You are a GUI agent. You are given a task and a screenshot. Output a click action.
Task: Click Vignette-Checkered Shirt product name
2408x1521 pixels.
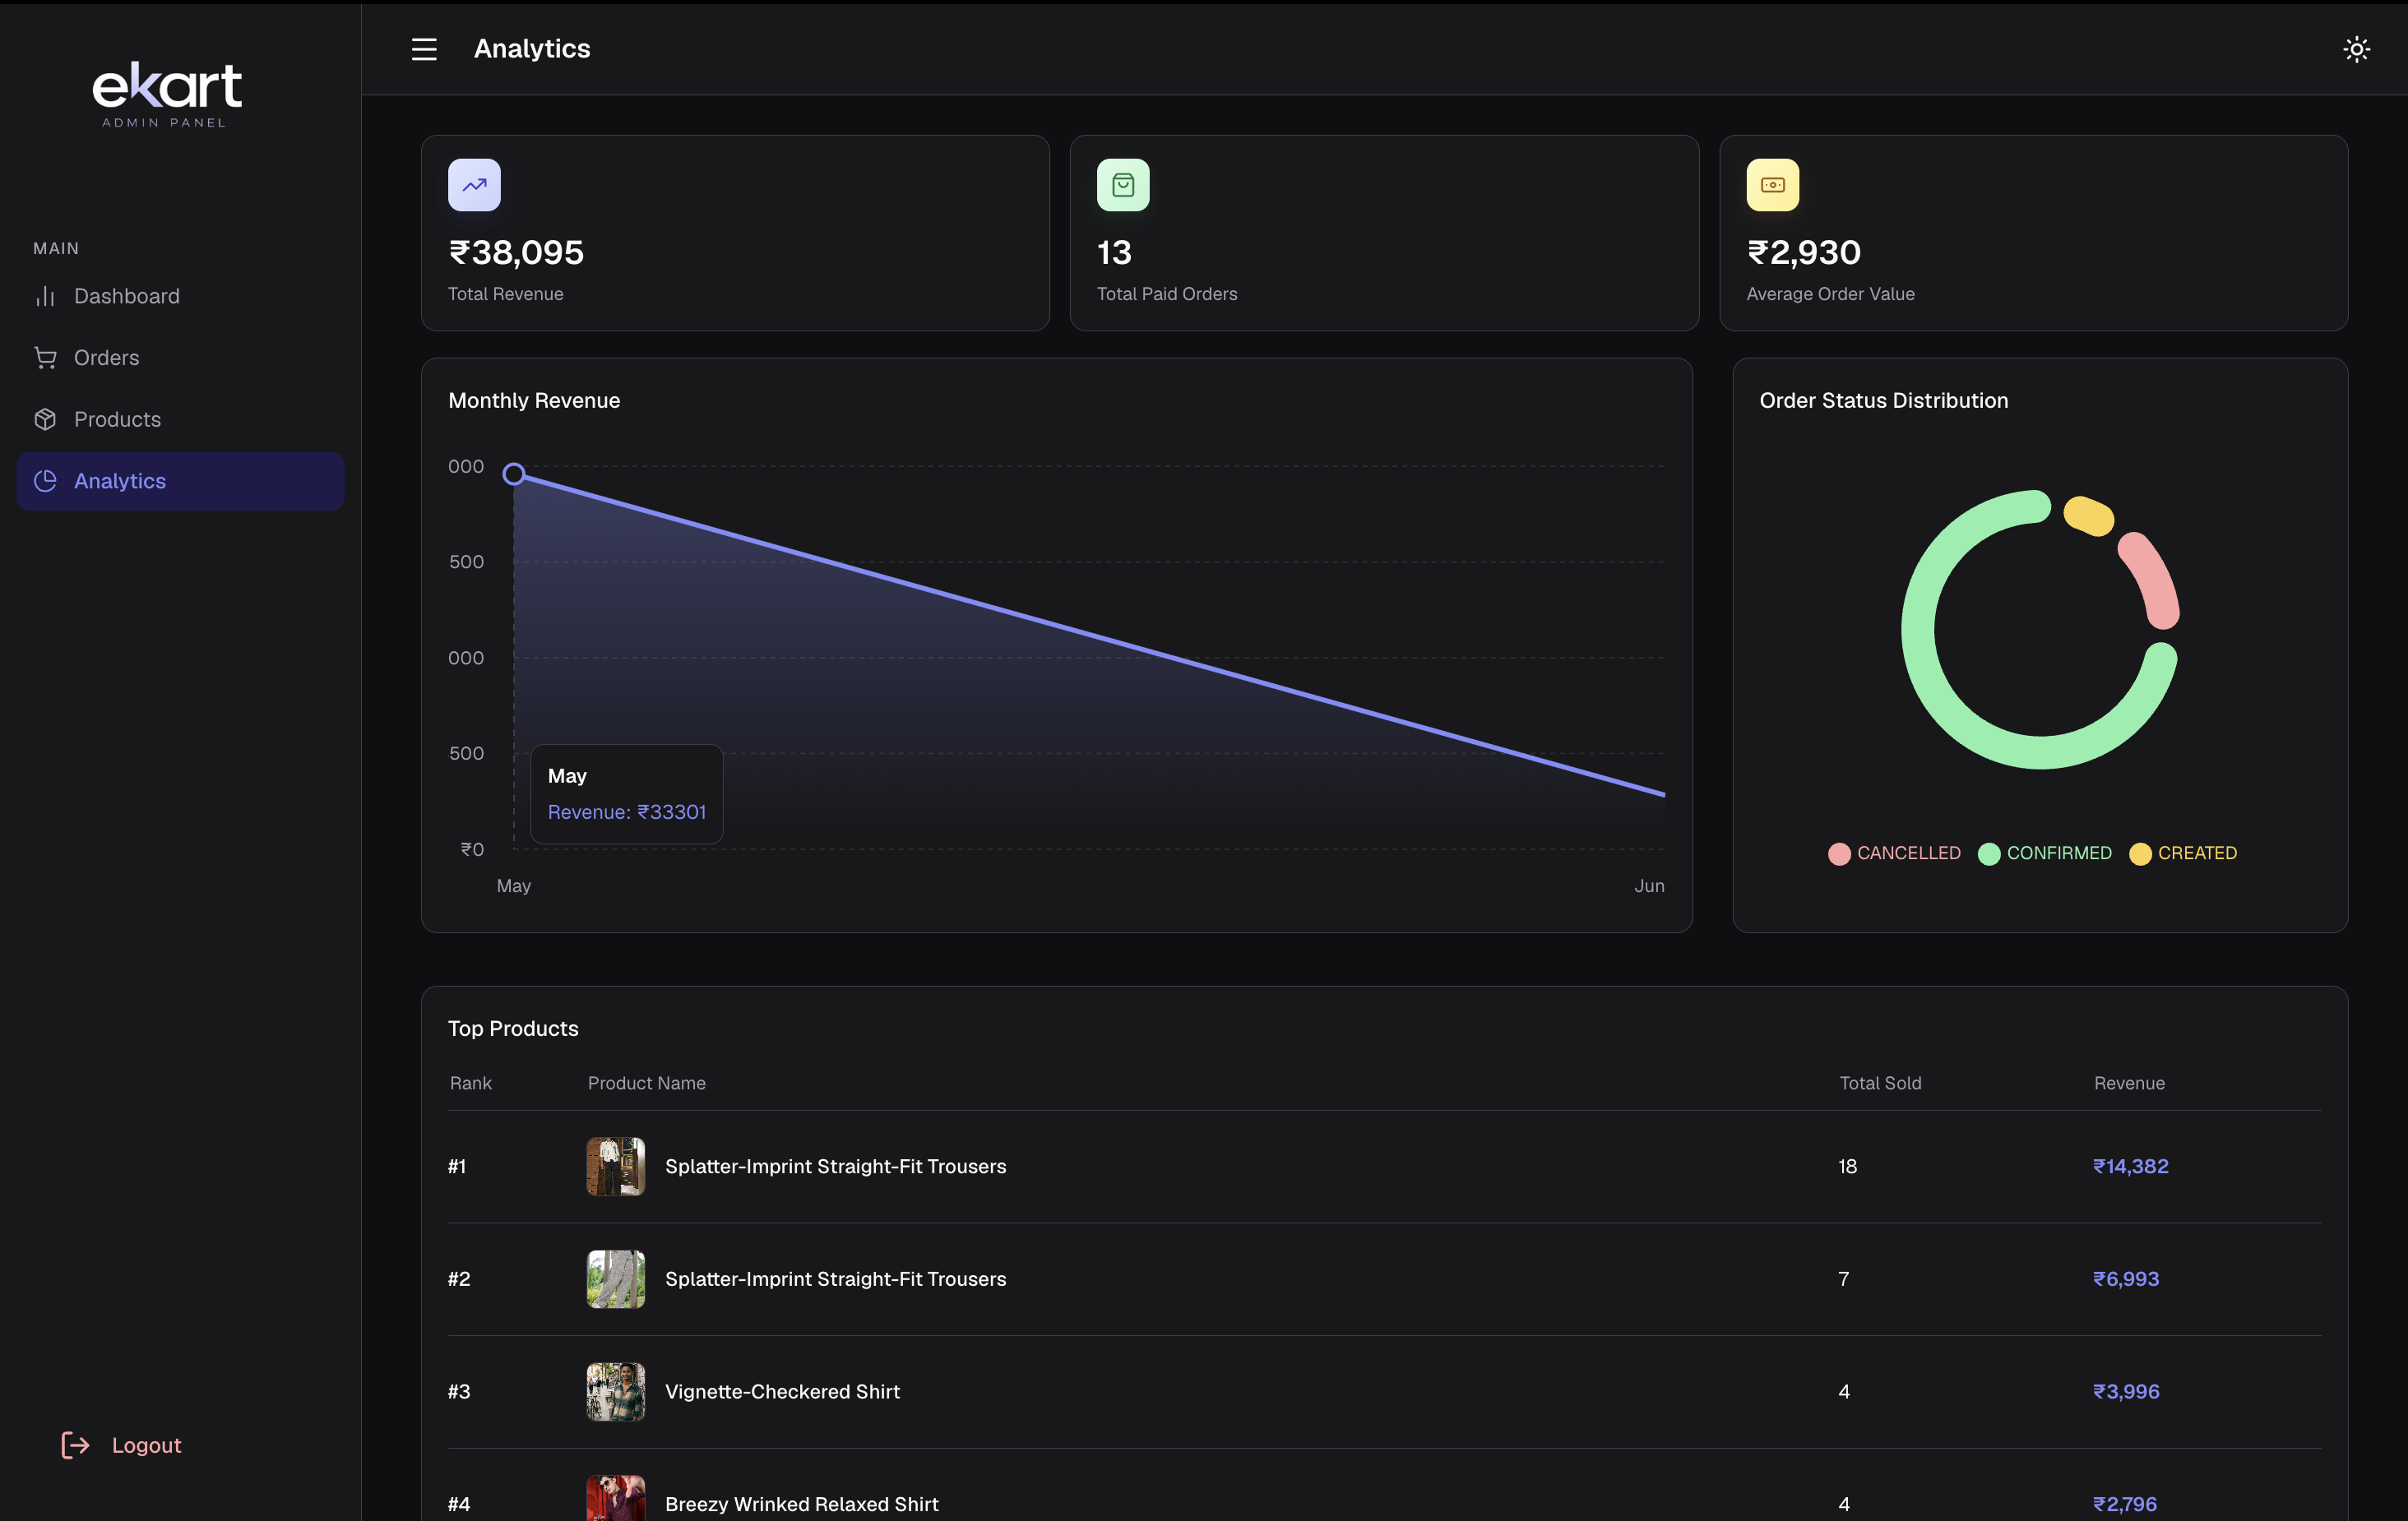782,1392
